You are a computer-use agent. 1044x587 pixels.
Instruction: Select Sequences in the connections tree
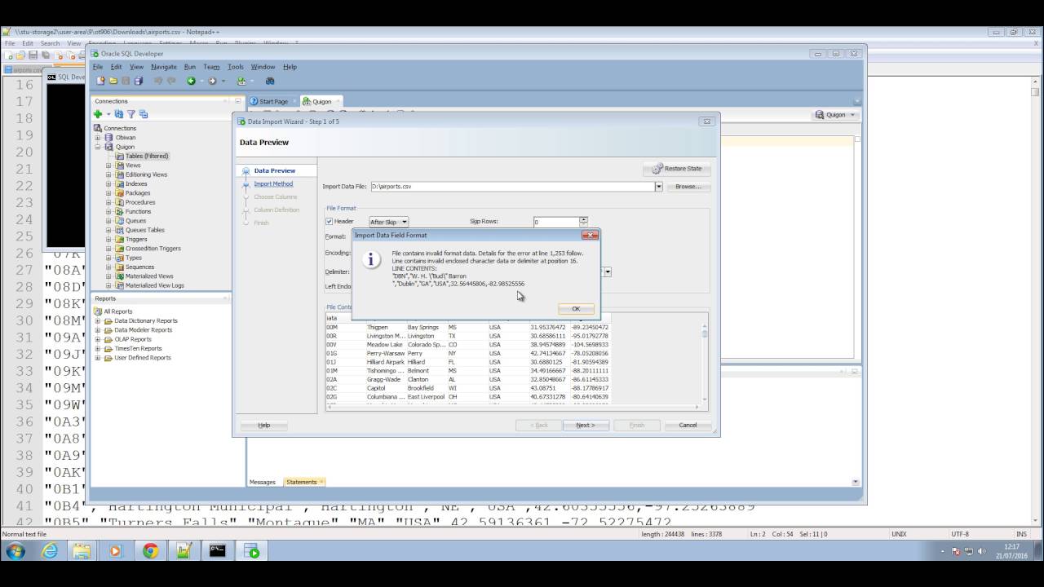click(139, 267)
